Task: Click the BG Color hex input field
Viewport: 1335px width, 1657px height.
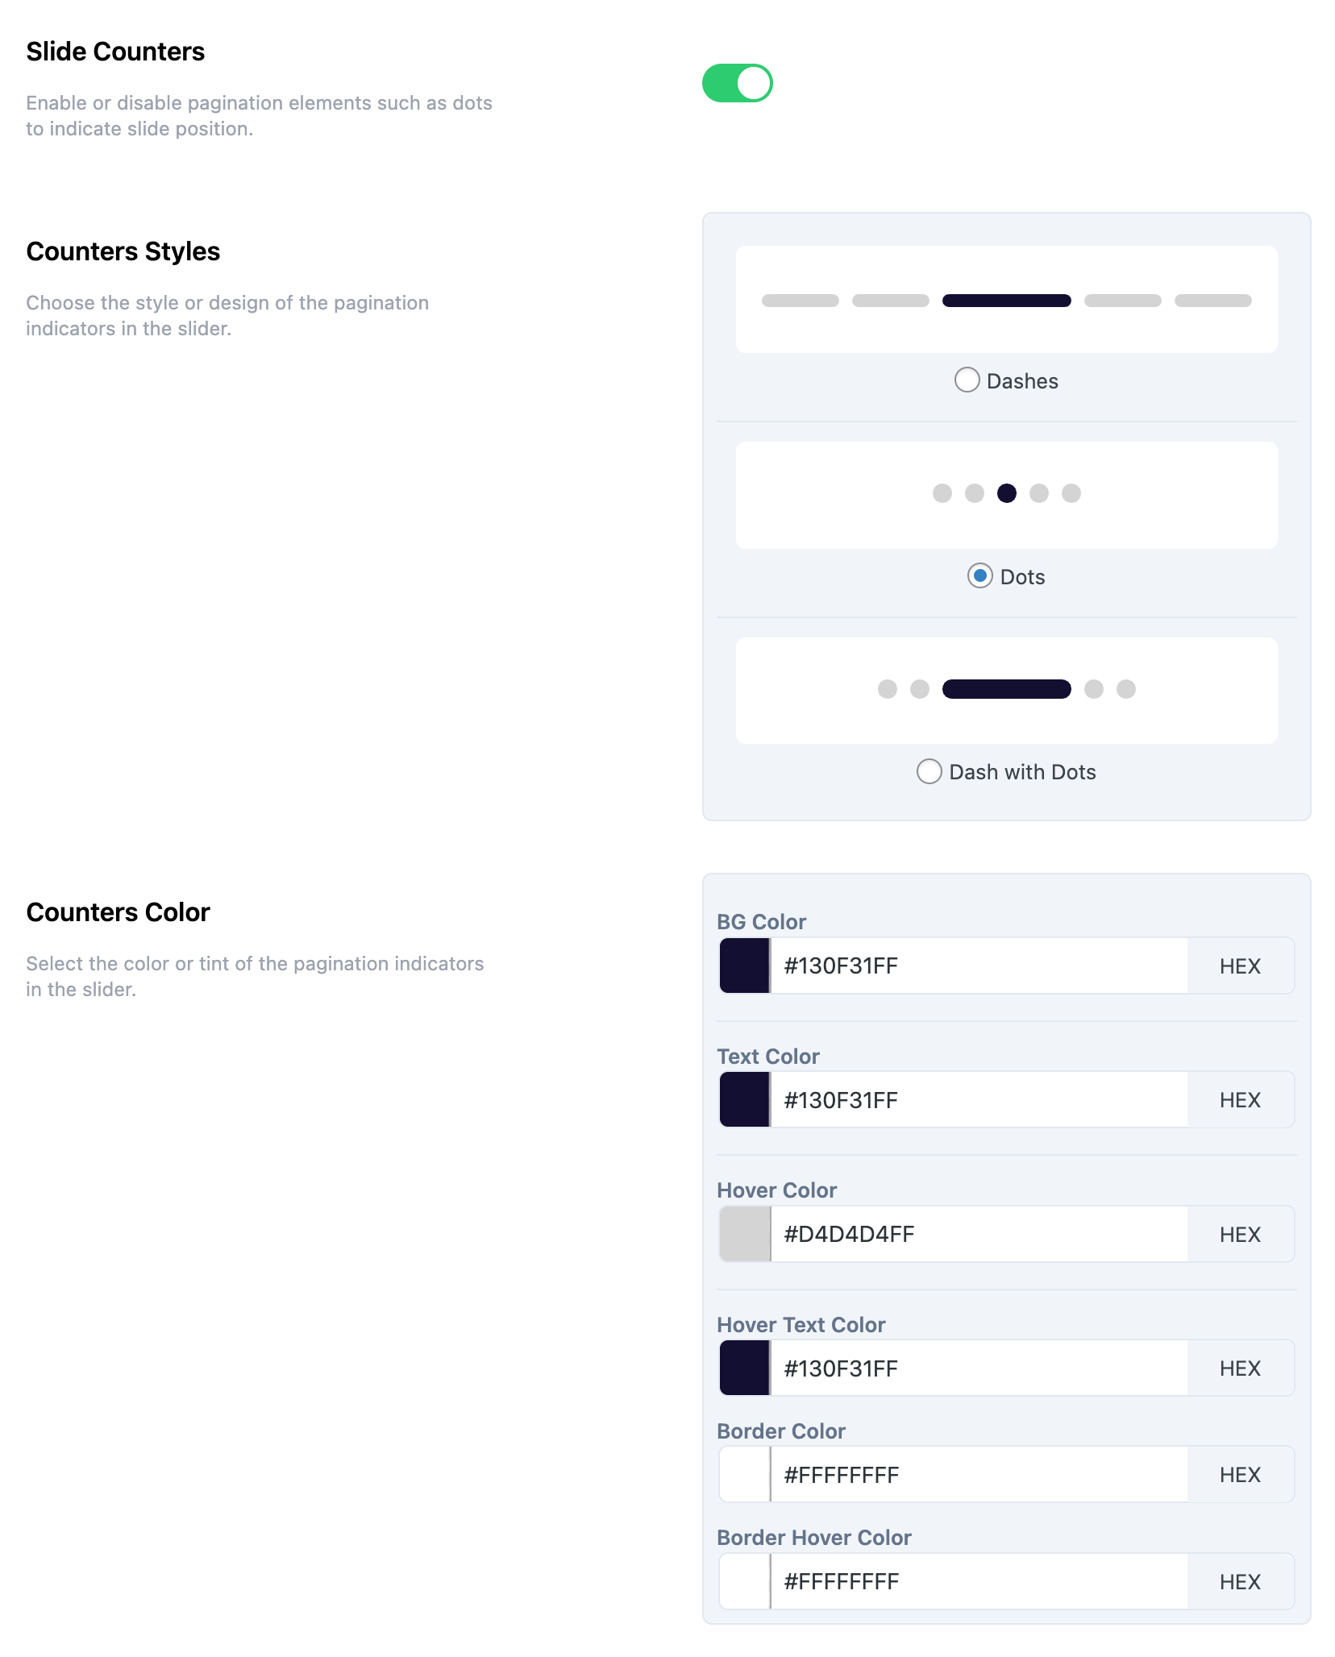Action: coord(979,966)
